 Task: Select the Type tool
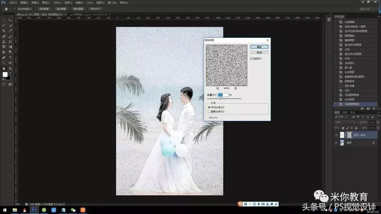(x=10, y=57)
